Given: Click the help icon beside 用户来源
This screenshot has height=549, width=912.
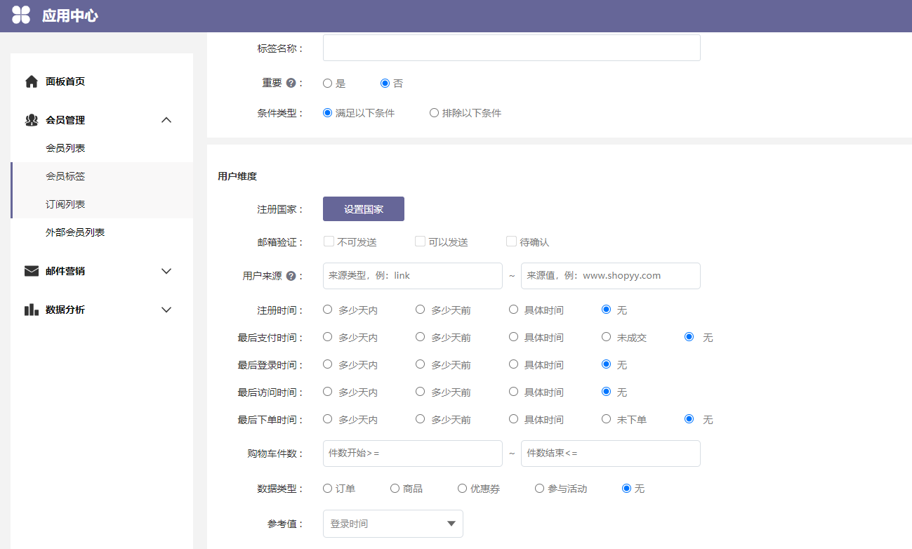Looking at the screenshot, I should tap(291, 276).
